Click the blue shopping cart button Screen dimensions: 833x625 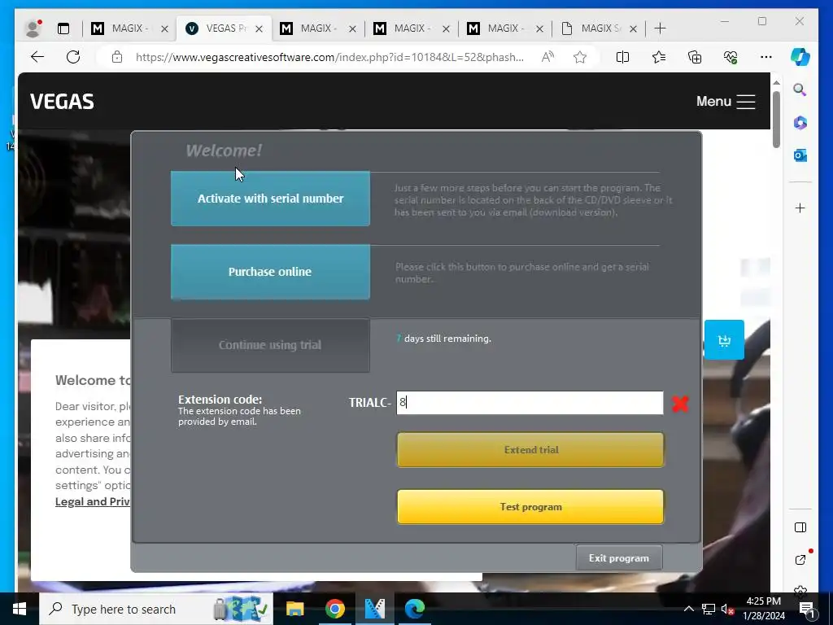point(724,340)
